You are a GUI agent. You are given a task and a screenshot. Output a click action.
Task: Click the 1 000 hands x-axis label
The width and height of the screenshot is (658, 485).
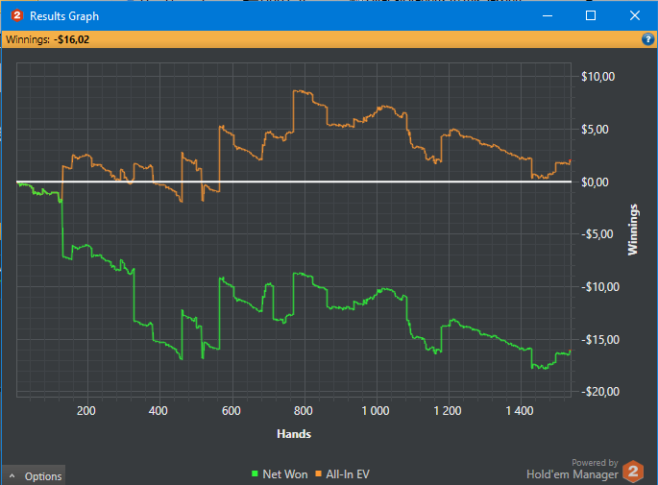click(x=376, y=411)
